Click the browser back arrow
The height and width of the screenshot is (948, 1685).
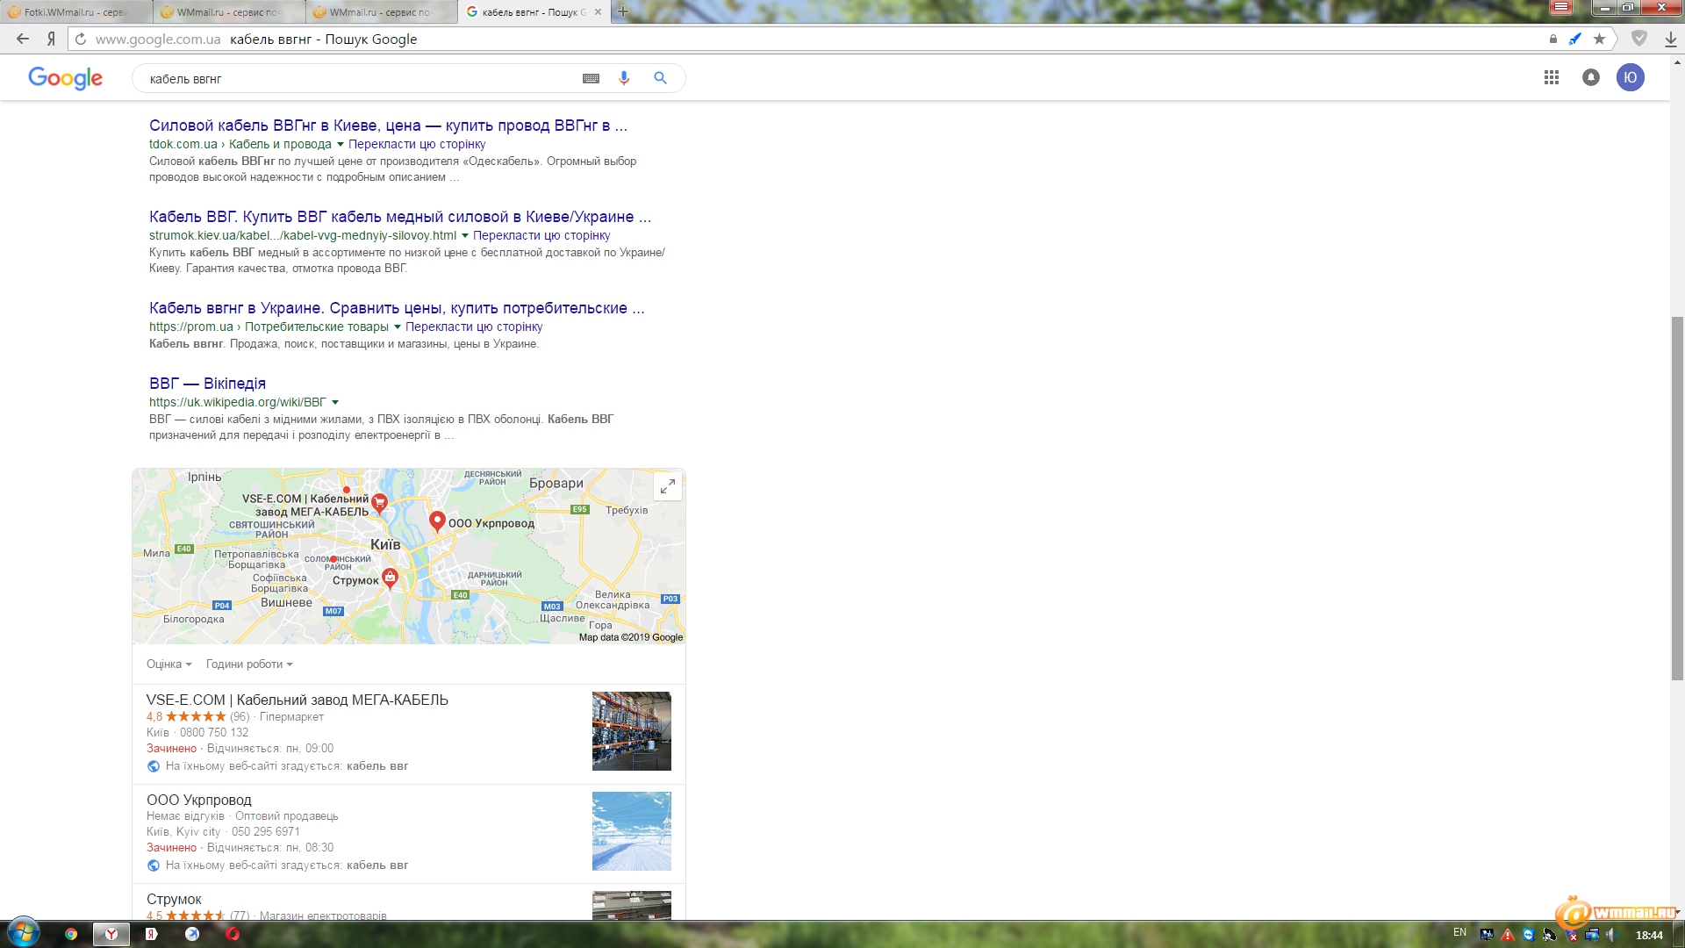click(x=23, y=39)
